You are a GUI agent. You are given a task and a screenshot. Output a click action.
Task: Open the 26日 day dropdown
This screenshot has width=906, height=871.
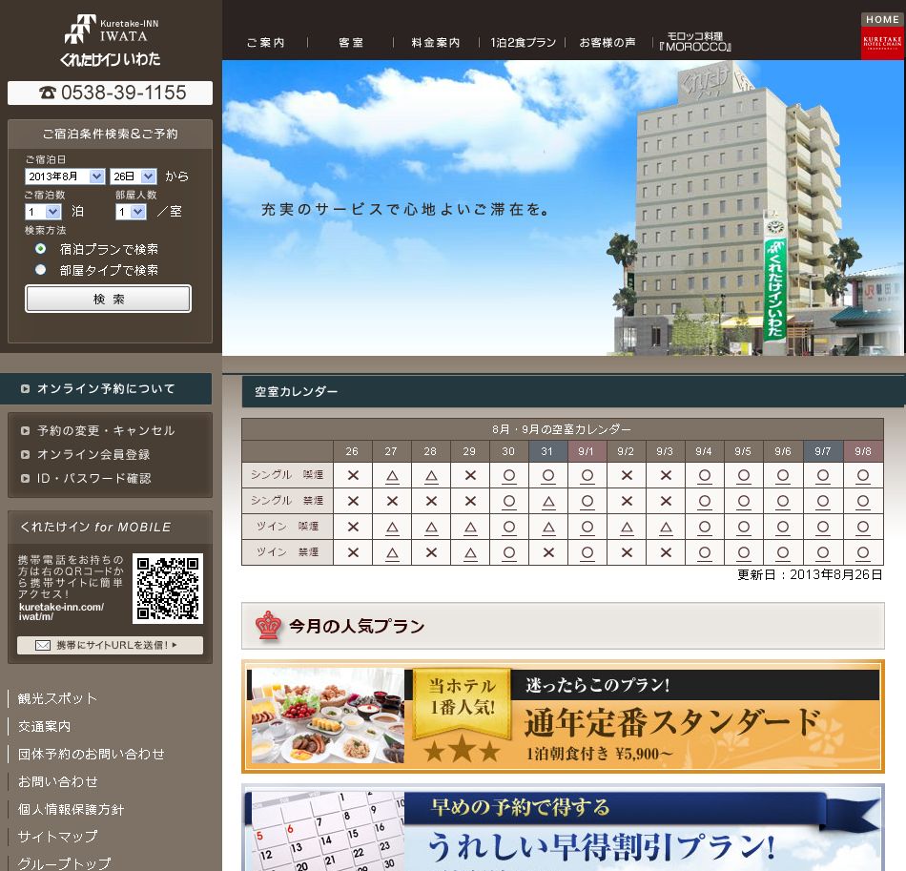[x=133, y=176]
